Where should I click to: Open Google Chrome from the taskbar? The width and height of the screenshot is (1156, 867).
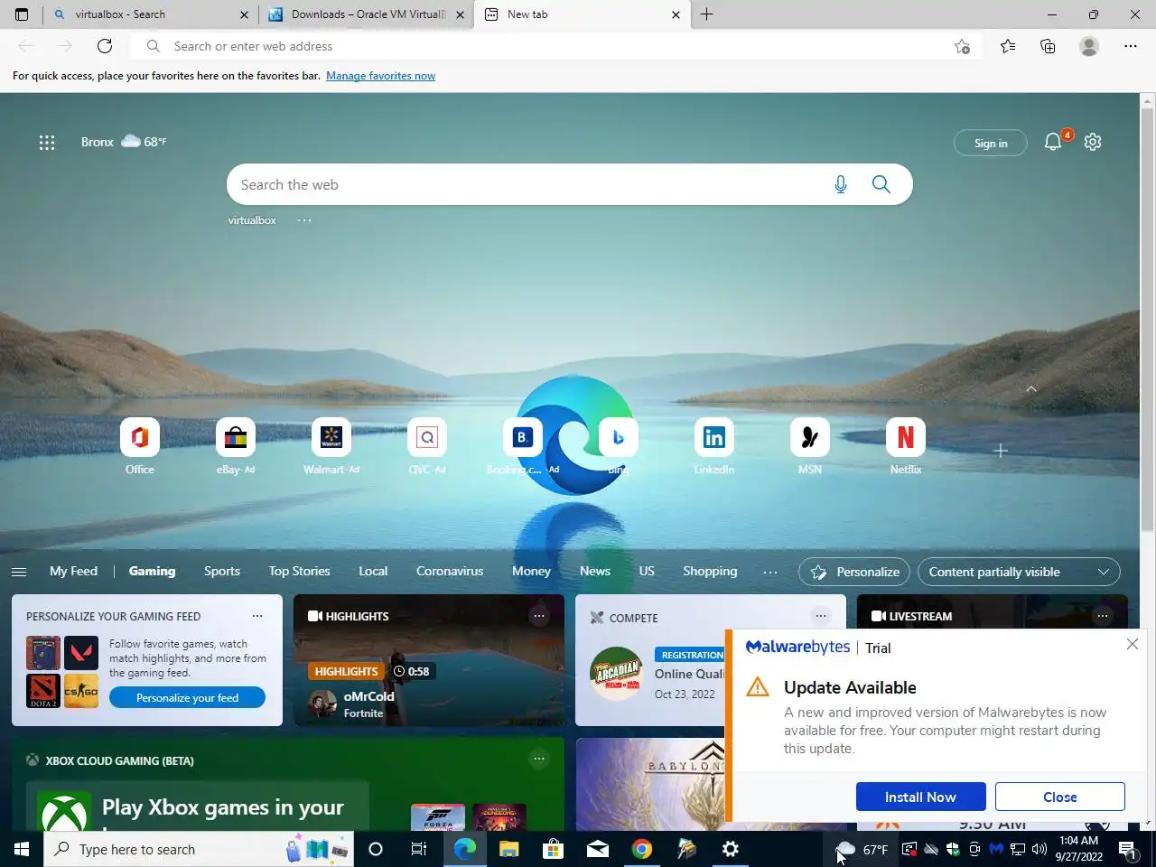pyautogui.click(x=642, y=849)
